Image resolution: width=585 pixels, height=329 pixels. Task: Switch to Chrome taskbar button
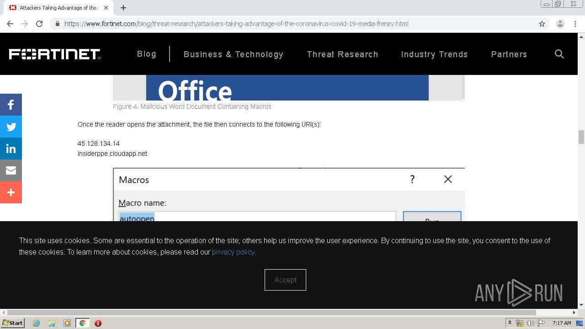[82, 323]
